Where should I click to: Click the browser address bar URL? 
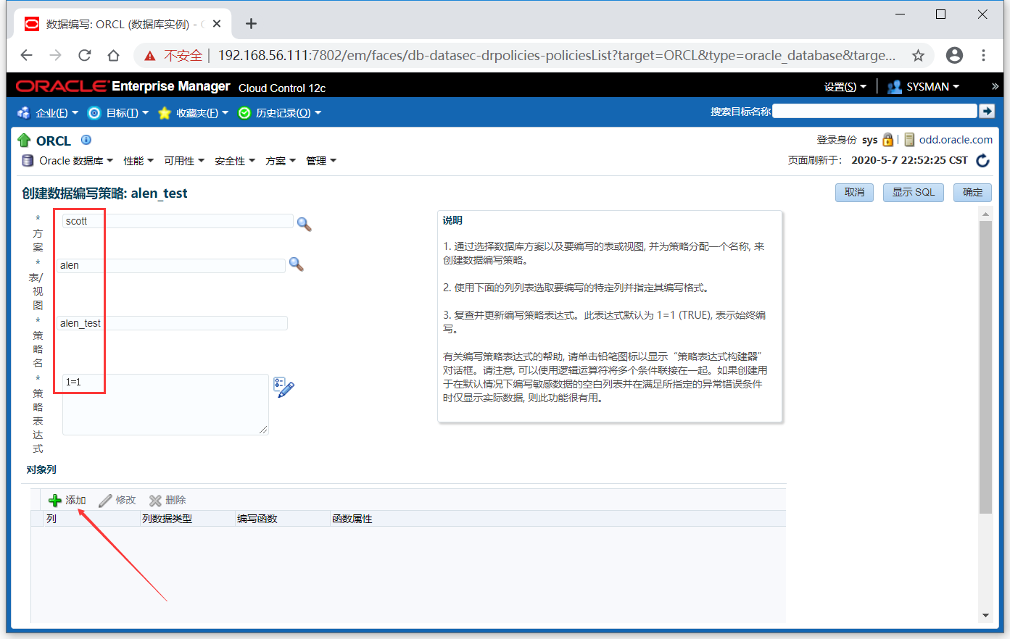557,56
